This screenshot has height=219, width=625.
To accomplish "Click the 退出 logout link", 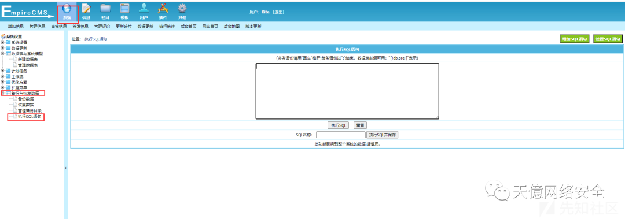I will coord(278,12).
